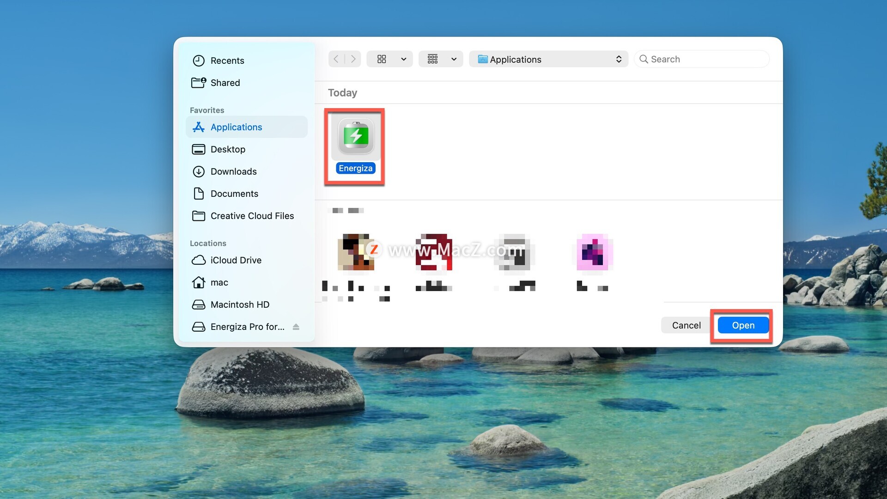Click the blue Open button
The image size is (887, 499).
click(x=742, y=325)
